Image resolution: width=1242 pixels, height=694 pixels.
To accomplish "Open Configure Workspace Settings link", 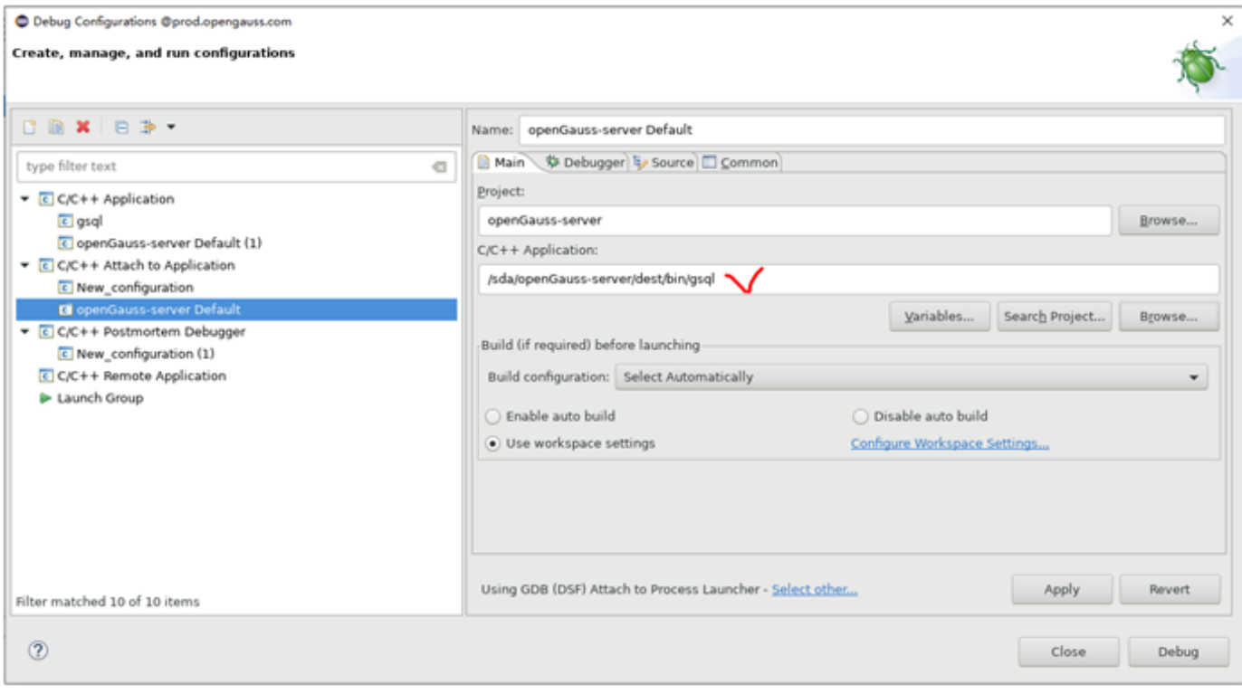I will tap(950, 443).
